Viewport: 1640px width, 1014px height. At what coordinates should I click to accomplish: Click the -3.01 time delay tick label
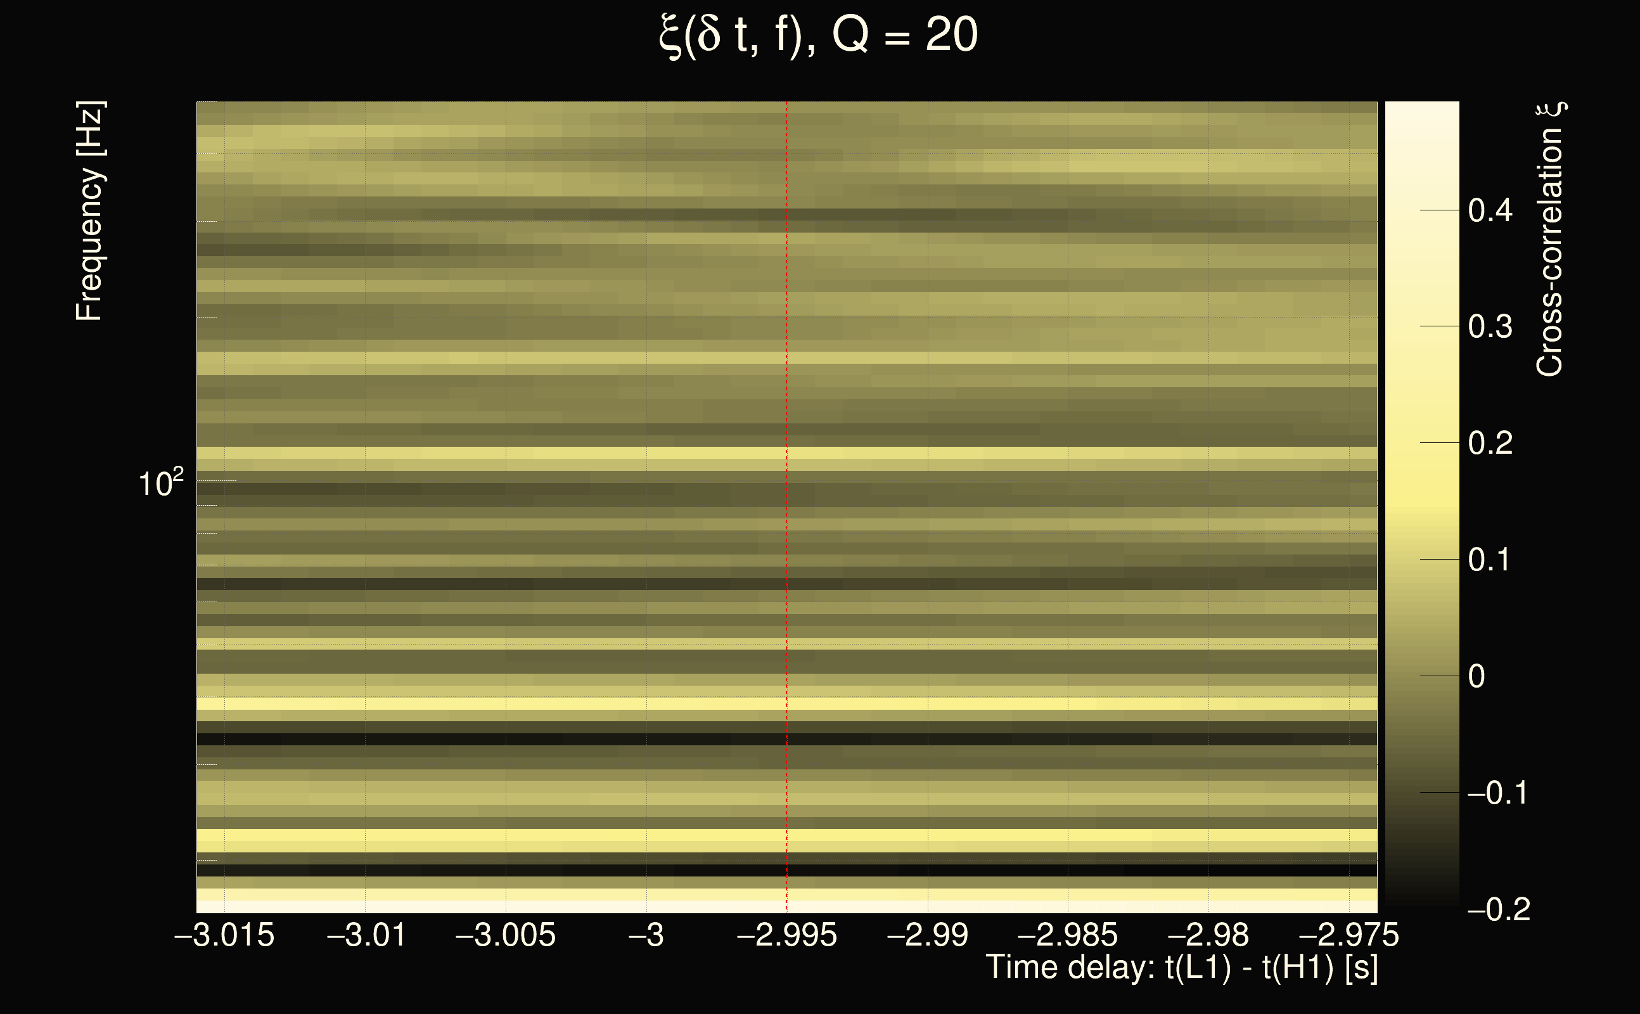366,935
